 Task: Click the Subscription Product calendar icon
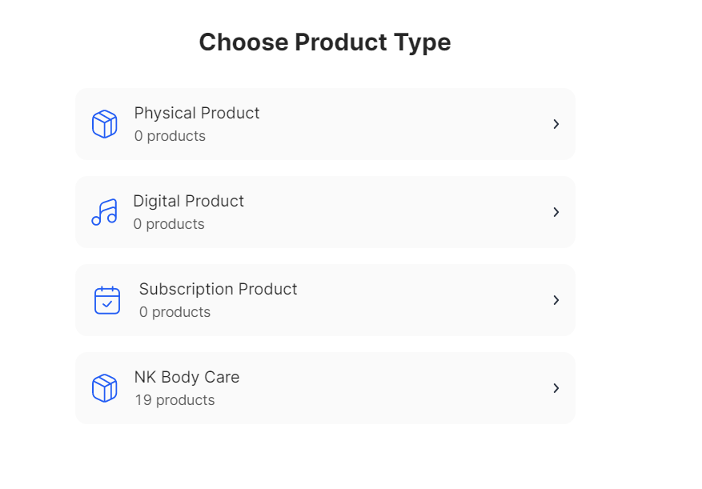pos(107,300)
